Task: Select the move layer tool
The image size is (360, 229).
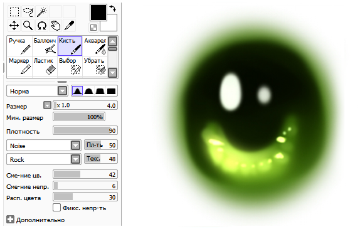Action: [x=14, y=26]
